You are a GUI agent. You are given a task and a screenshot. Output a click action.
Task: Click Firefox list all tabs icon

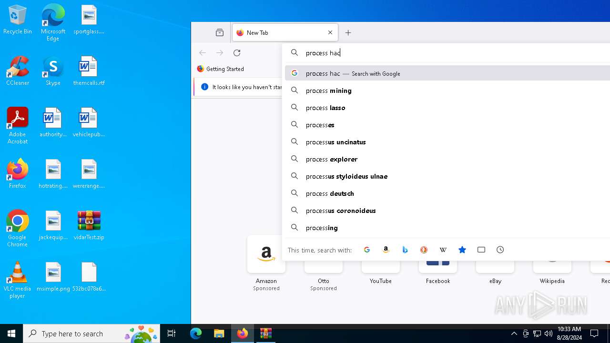click(x=220, y=32)
